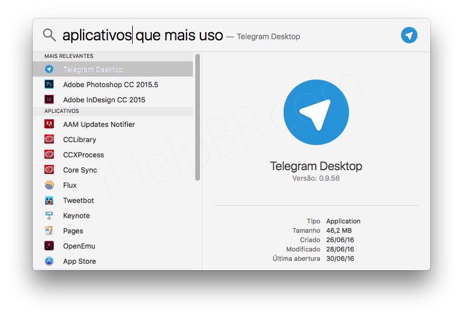
Task: Click the Telegram Desktop preview title
Action: pyautogui.click(x=316, y=166)
